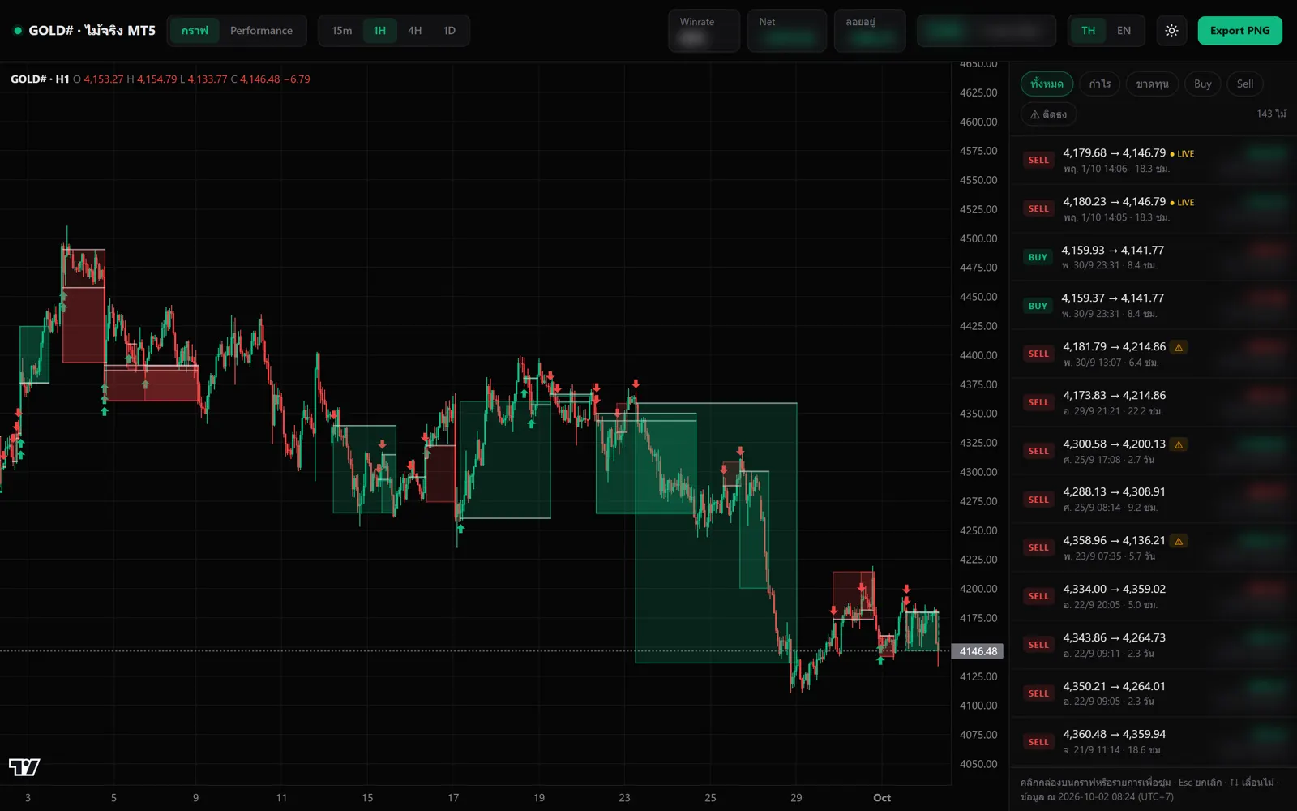Select SELL trade 4,173.83 → 4,214.86

[1153, 403]
